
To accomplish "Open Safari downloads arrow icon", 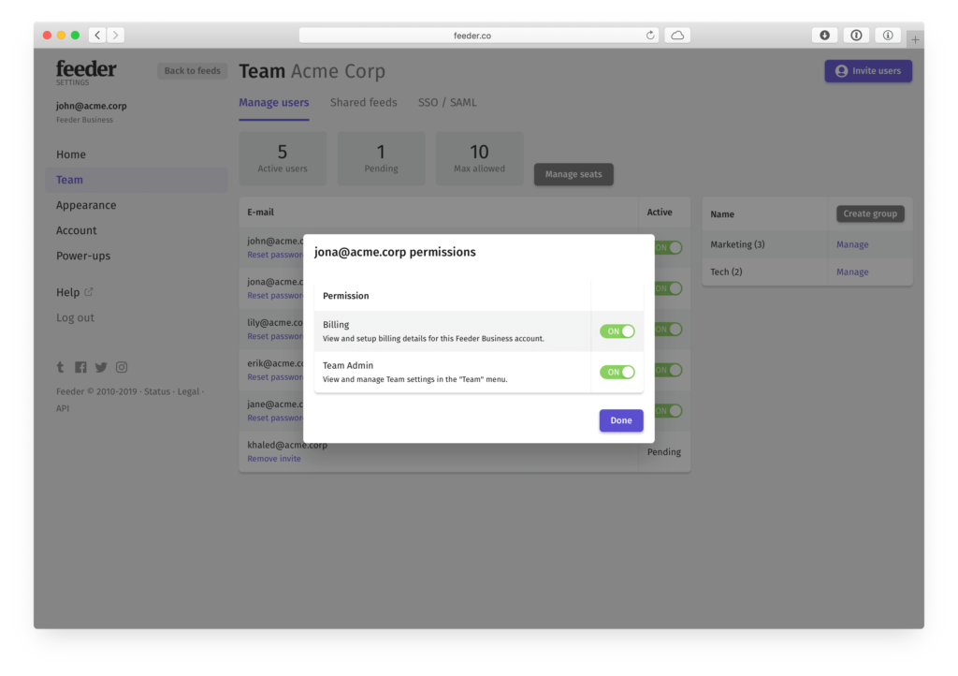I will pyautogui.click(x=824, y=36).
